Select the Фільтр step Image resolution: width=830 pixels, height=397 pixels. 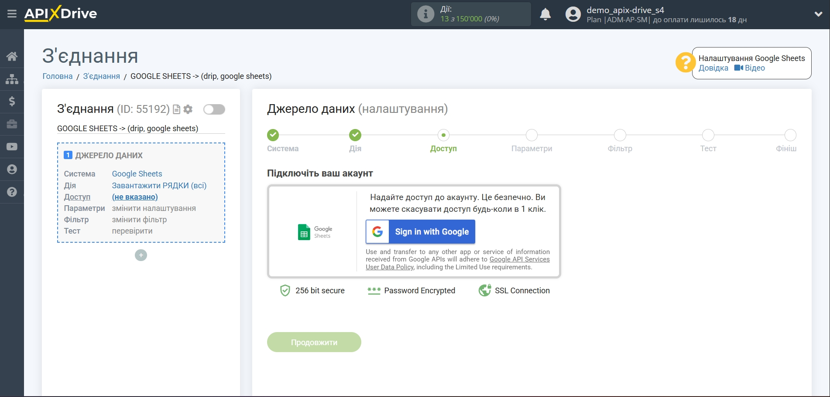click(620, 135)
